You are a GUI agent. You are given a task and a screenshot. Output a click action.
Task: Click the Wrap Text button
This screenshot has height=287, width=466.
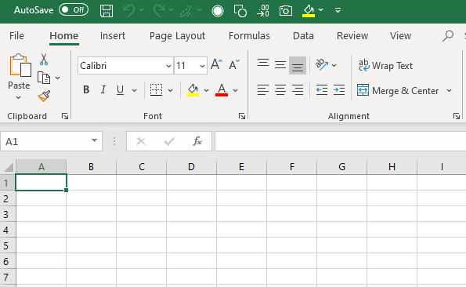tap(385, 65)
